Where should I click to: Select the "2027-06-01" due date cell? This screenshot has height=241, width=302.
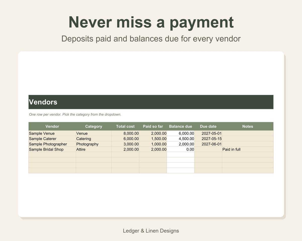(x=208, y=144)
